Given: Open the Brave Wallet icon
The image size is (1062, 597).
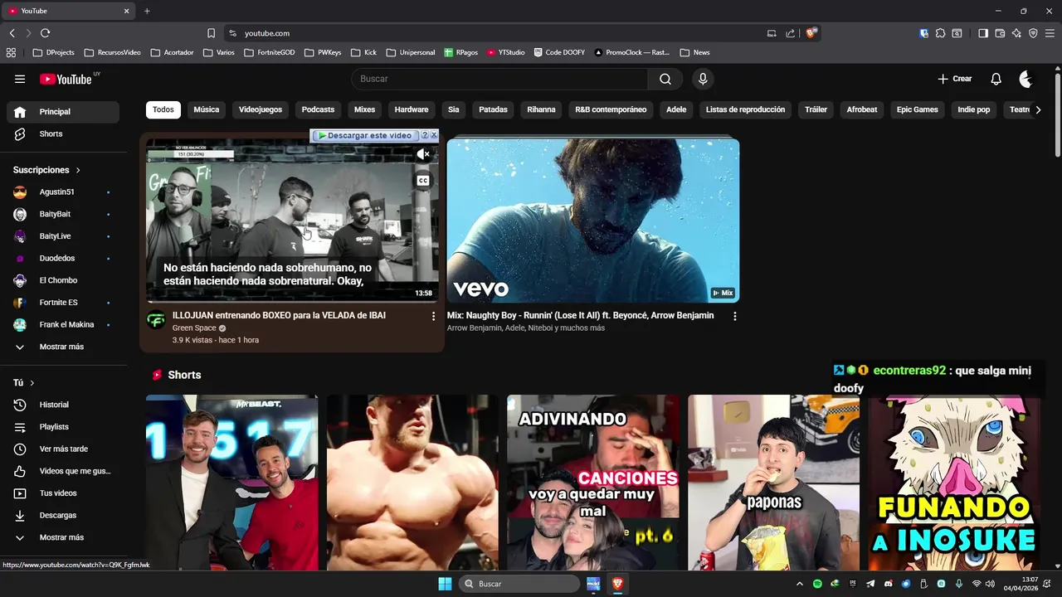Looking at the screenshot, I should pos(1000,33).
